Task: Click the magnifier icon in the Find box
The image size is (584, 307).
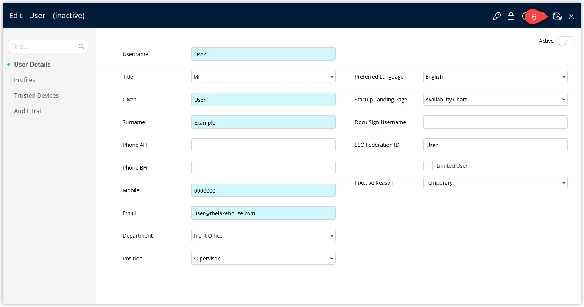Action: click(x=81, y=47)
